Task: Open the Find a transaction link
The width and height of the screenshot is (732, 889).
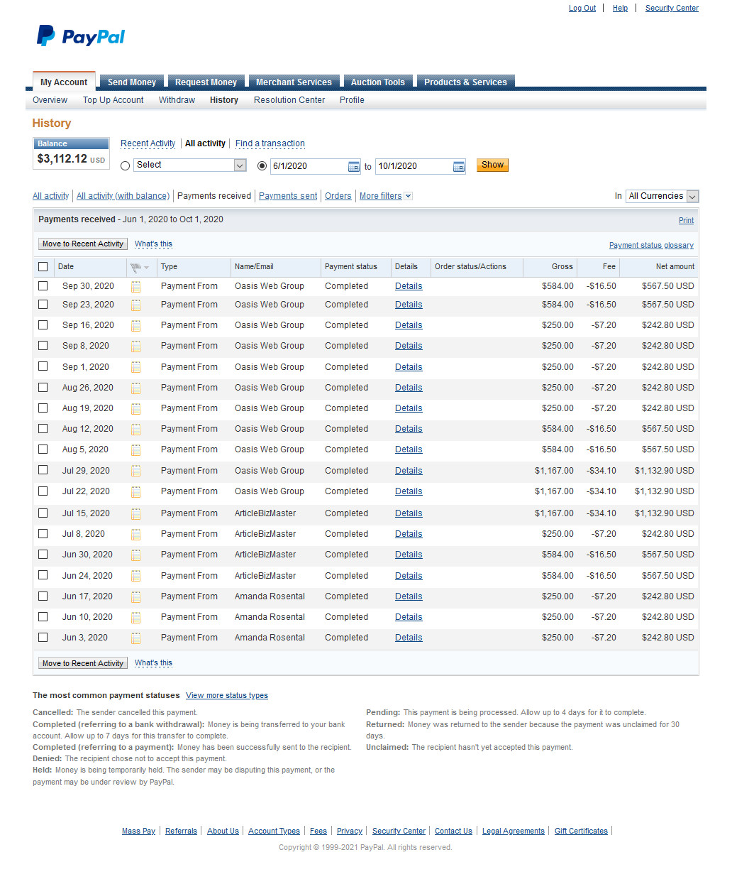Action: [x=270, y=143]
